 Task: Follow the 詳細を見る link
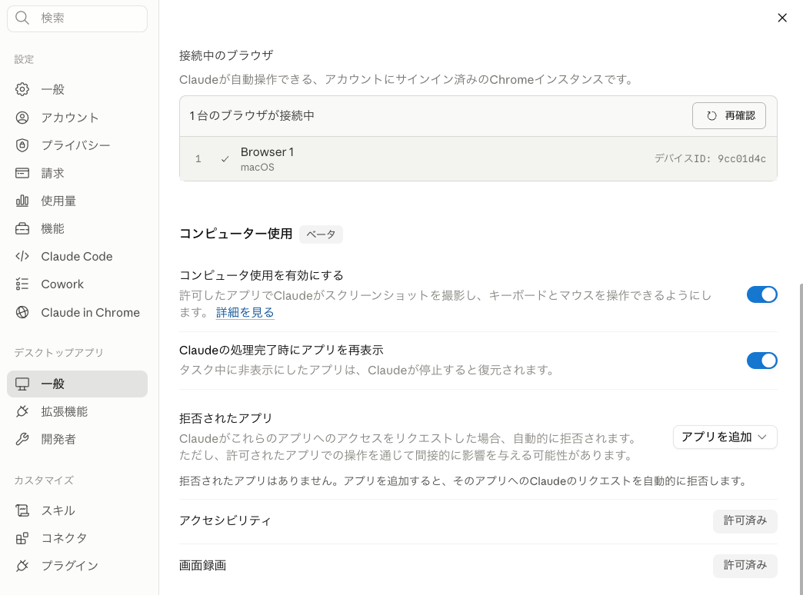[x=245, y=312]
